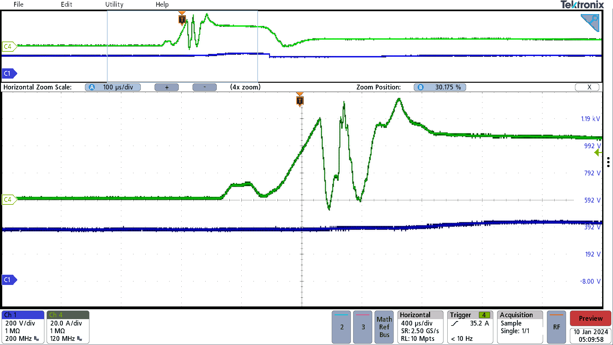Open the Trigger settings badge
Screen dimensions: 613x345
click(x=470, y=327)
